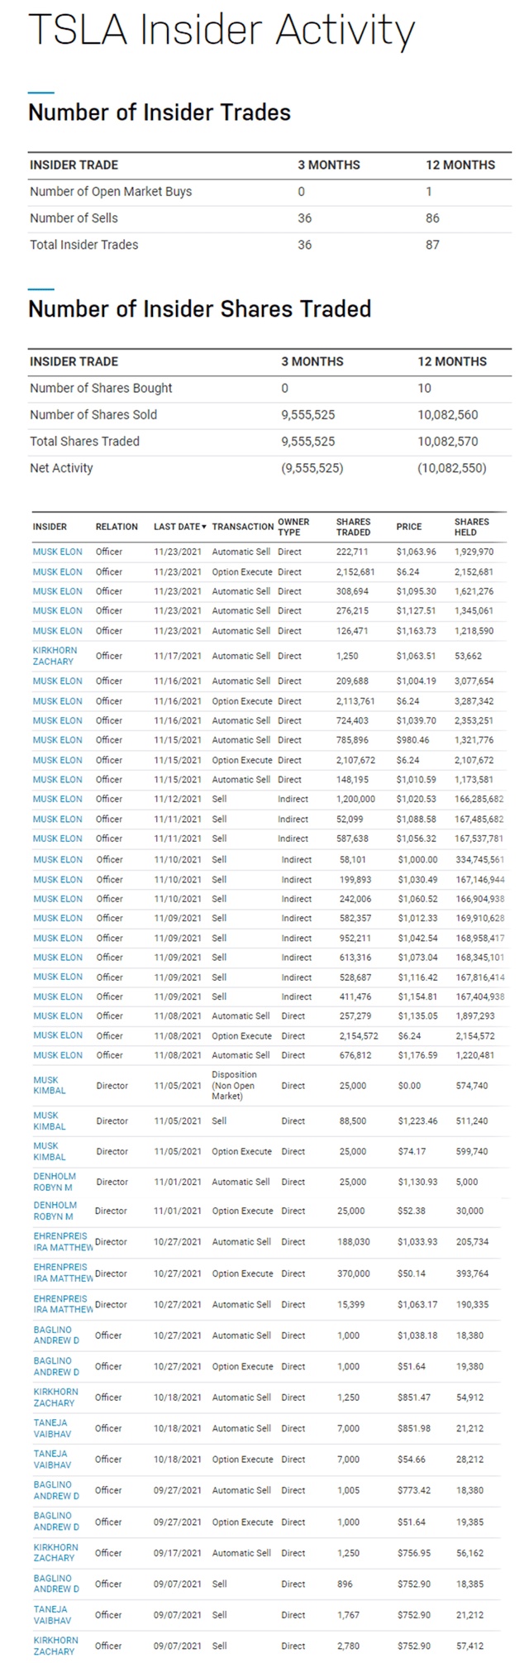Screen dimensions: 529x1663
Task: Click the LAST DATE sort arrow
Action: [x=204, y=527]
